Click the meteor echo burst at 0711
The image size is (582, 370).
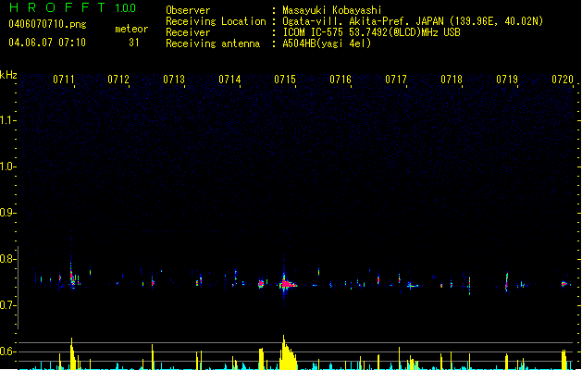[73, 279]
